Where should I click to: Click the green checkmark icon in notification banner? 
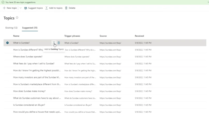click(3, 2)
